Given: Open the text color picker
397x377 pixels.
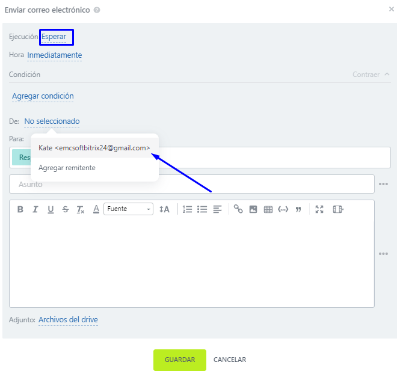Looking at the screenshot, I should 96,209.
